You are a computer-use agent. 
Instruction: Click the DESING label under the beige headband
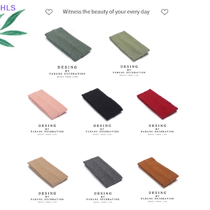click(x=47, y=193)
